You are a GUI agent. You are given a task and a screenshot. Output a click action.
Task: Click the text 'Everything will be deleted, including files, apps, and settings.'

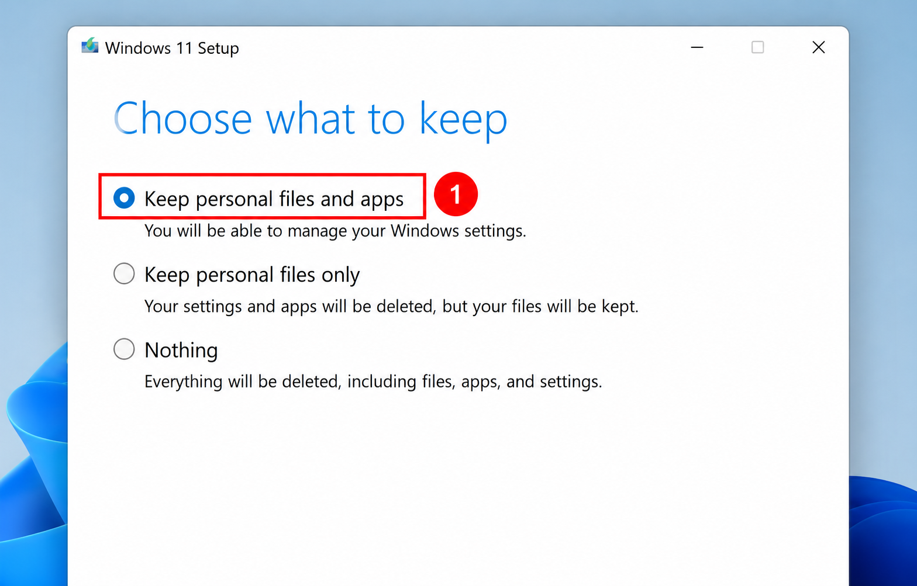(x=373, y=382)
